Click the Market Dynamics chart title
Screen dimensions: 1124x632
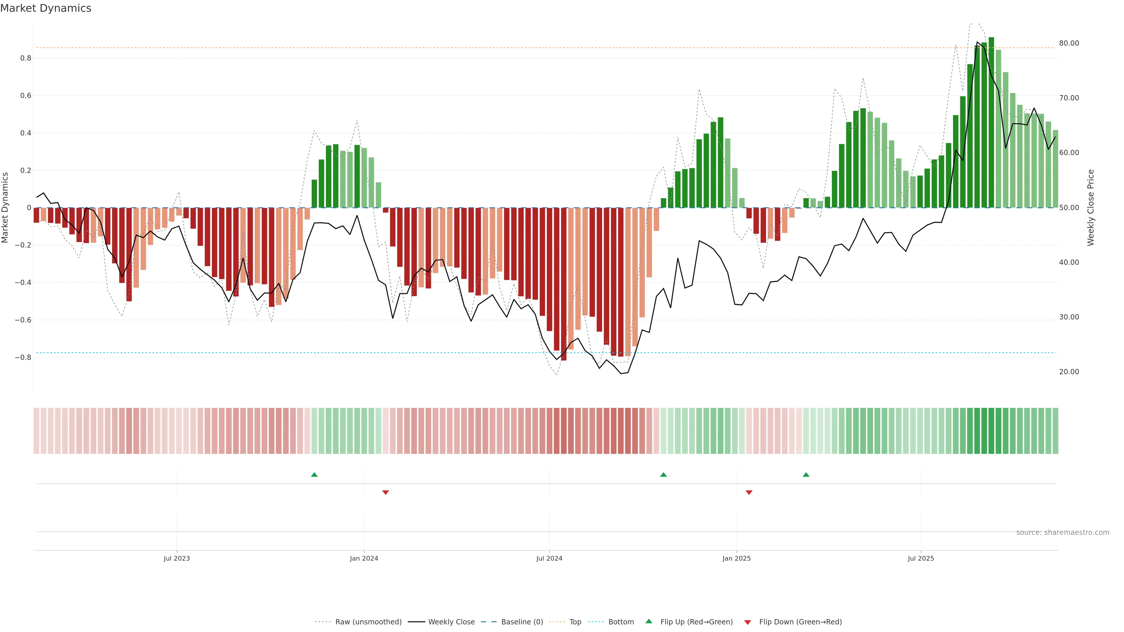pos(46,8)
